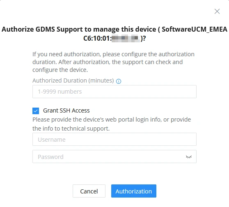Close the authorization dialog with the X icon
229x207 pixels.
tap(217, 11)
